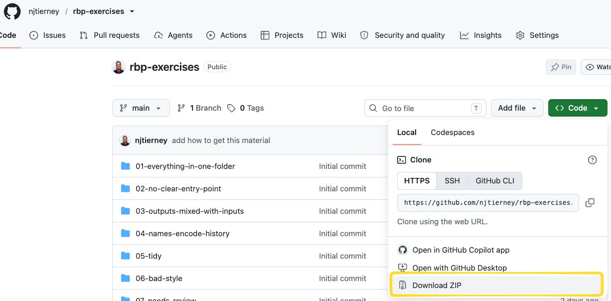Open the main branch selector dropdown
Screen dimensions: 611x301
point(141,108)
